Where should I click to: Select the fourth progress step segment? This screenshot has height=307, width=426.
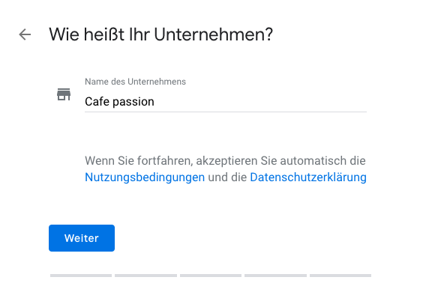[x=275, y=276]
